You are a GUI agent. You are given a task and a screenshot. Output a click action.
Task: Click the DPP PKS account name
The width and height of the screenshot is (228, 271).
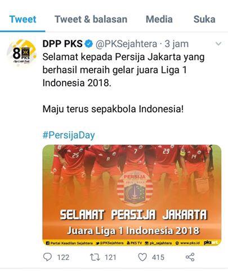(62, 43)
